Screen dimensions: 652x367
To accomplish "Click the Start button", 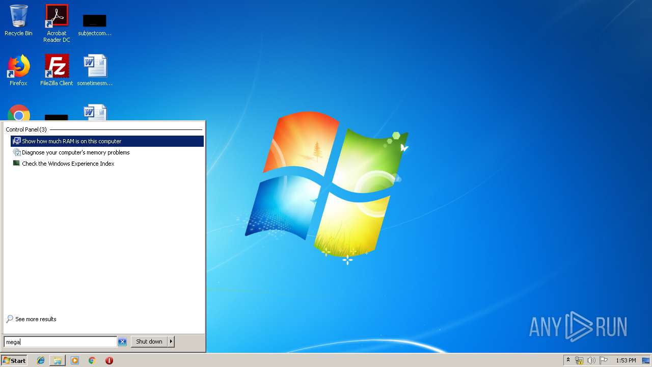I will (14, 360).
